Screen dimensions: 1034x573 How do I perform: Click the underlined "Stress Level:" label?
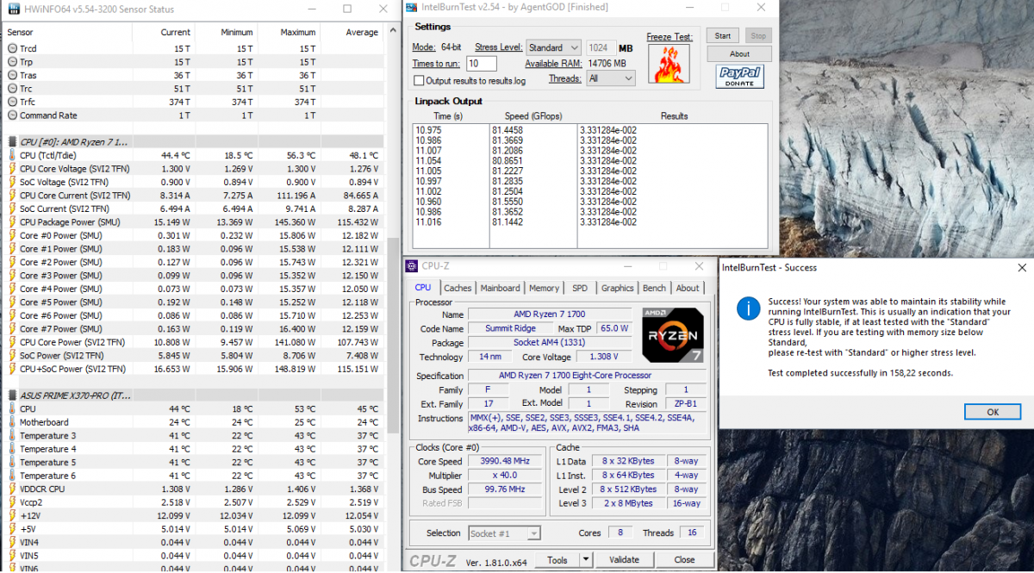coord(500,47)
